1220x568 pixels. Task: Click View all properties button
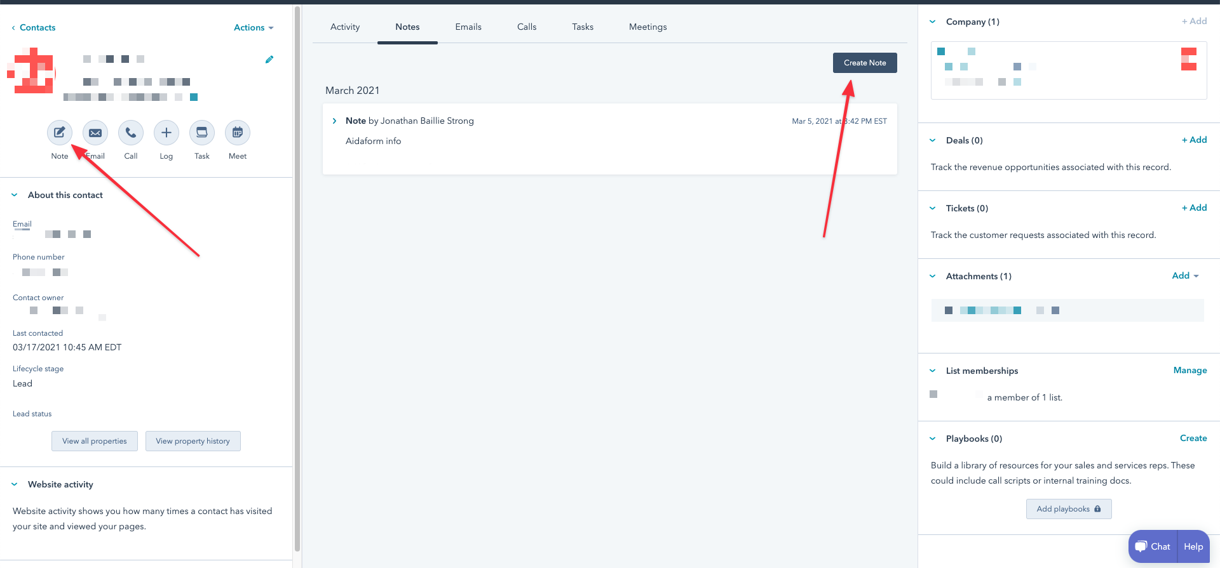click(x=95, y=441)
